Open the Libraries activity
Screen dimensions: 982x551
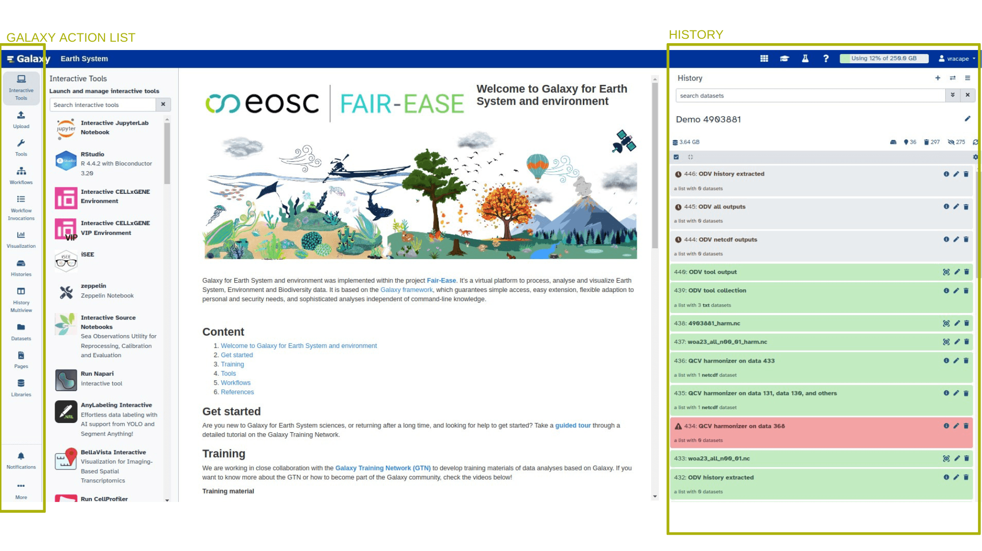(21, 387)
